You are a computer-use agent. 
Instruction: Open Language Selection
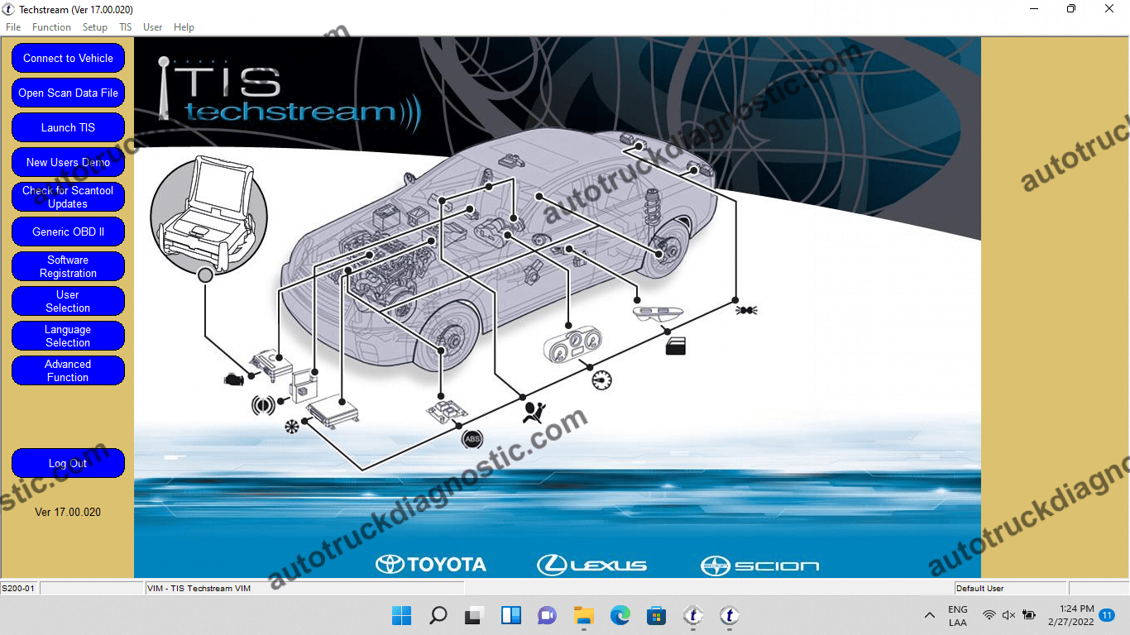pyautogui.click(x=68, y=336)
